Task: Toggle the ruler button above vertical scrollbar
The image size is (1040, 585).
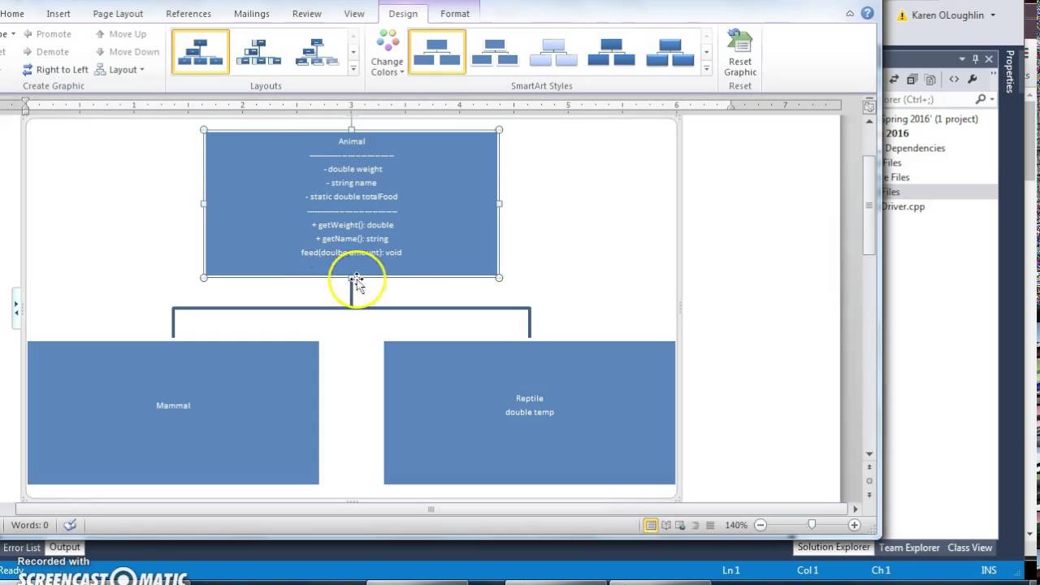Action: (x=869, y=106)
